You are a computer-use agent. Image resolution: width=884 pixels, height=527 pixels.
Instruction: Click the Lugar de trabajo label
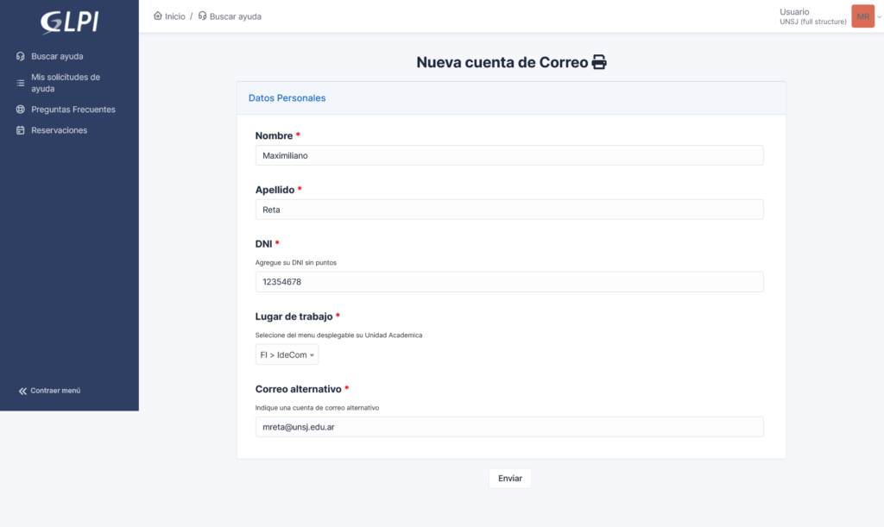click(x=294, y=317)
